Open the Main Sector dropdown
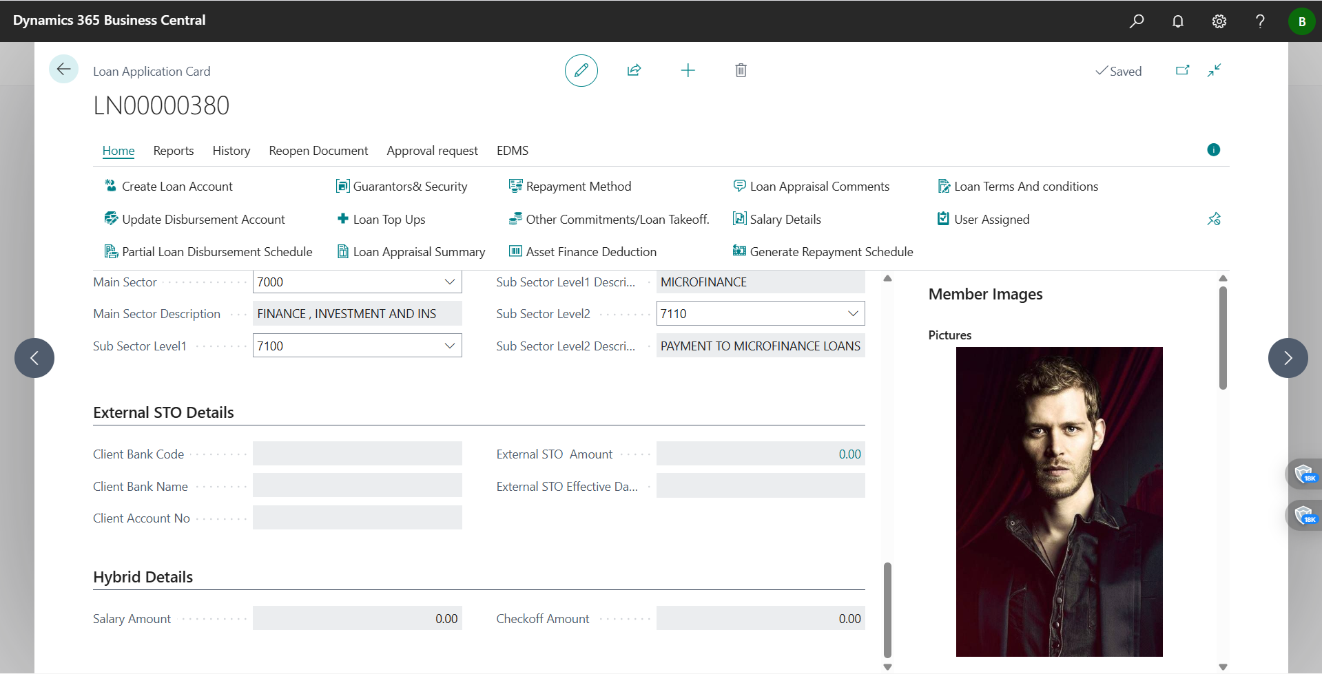The height and width of the screenshot is (674, 1322). click(450, 282)
